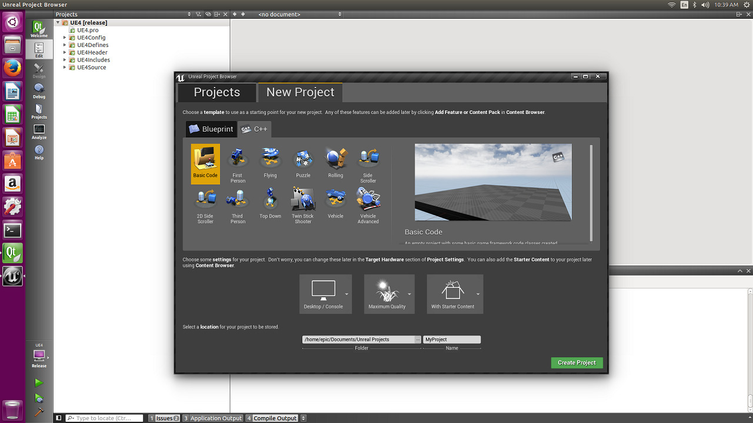Select the UE4.pro file
The width and height of the screenshot is (753, 423).
click(88, 30)
